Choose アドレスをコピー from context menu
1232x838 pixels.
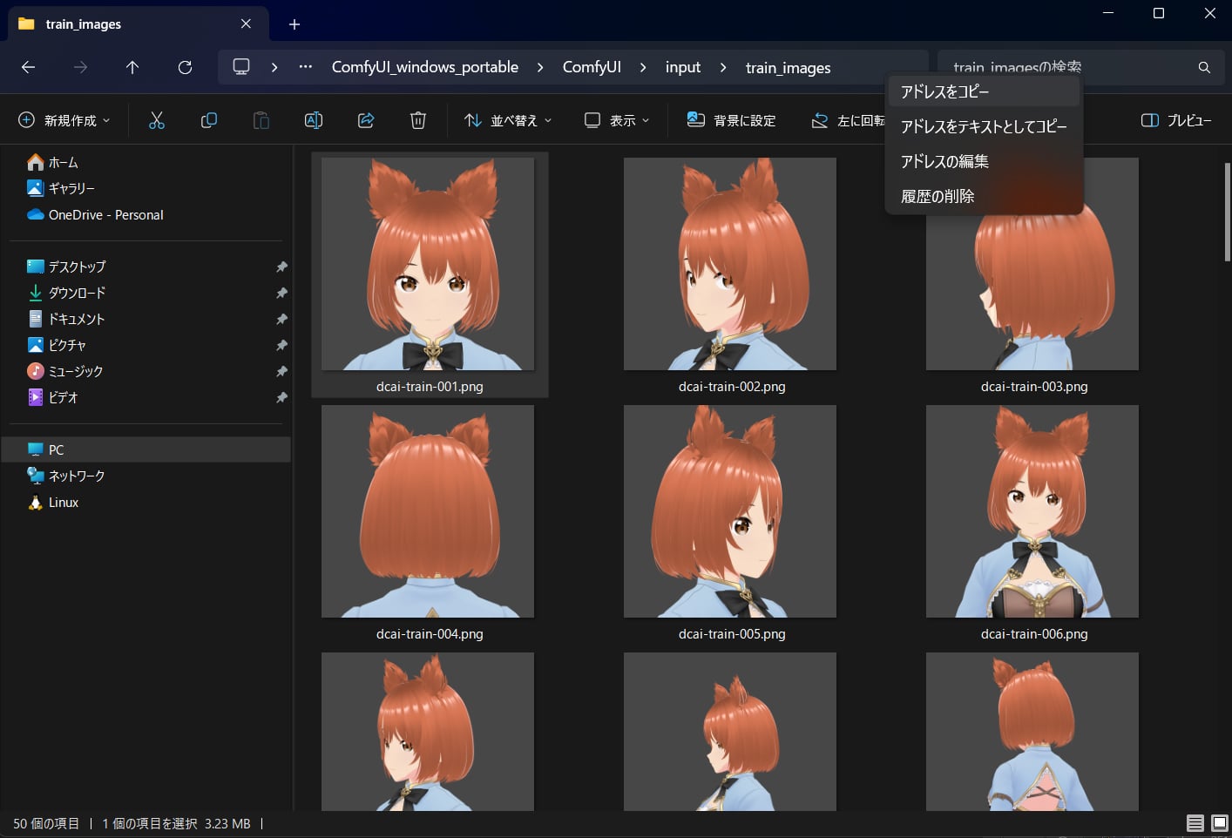click(x=985, y=91)
